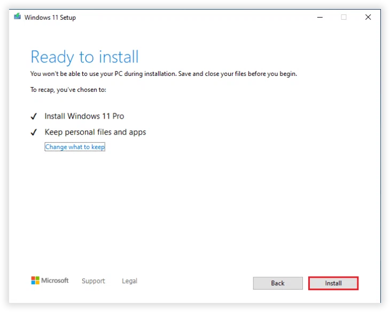Screen dimensions: 390x312
Task: Open the Support link
Action: 93,281
